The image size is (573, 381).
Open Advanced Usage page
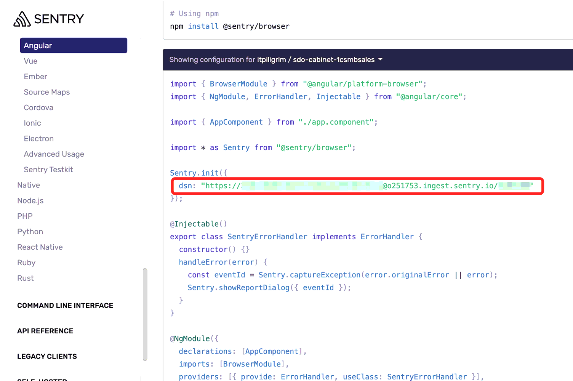point(54,154)
